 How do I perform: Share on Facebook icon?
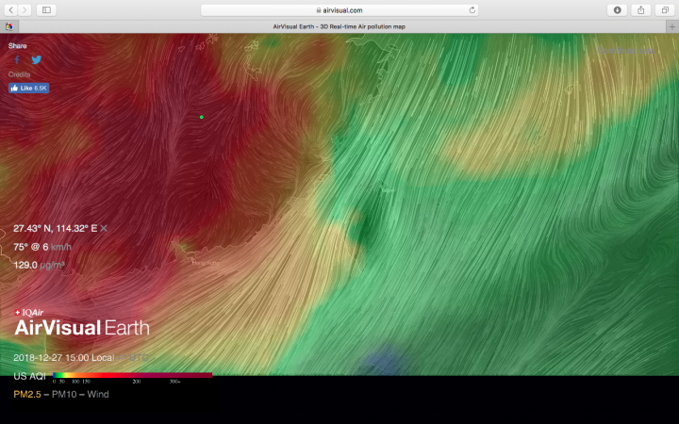[x=17, y=59]
